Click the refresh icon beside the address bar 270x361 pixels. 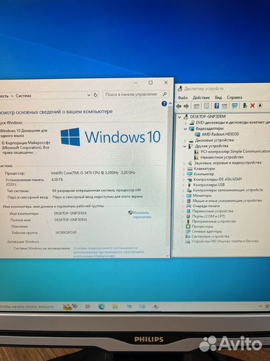(95, 95)
